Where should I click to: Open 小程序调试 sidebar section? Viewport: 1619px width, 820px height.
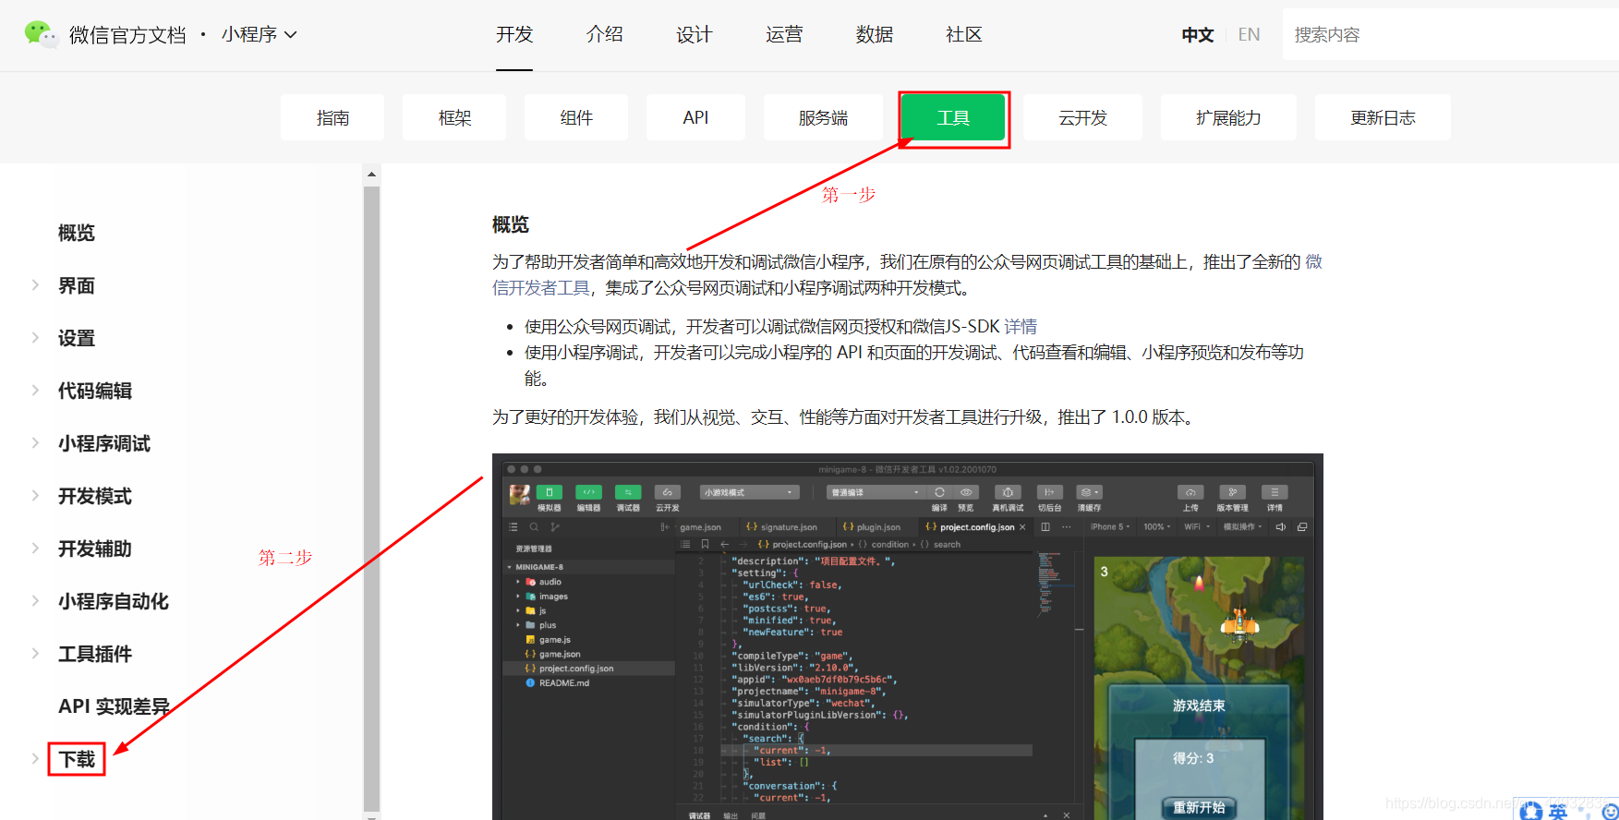(104, 443)
